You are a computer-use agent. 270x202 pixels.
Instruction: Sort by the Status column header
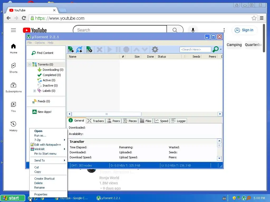(x=168, y=57)
